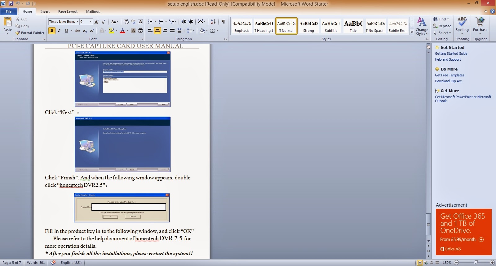
Task: Click the Paste icon
Action: click(x=8, y=22)
